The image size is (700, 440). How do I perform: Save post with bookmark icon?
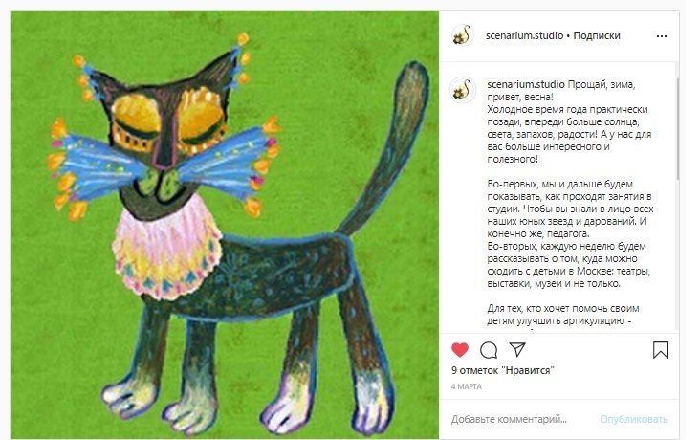pos(660,350)
